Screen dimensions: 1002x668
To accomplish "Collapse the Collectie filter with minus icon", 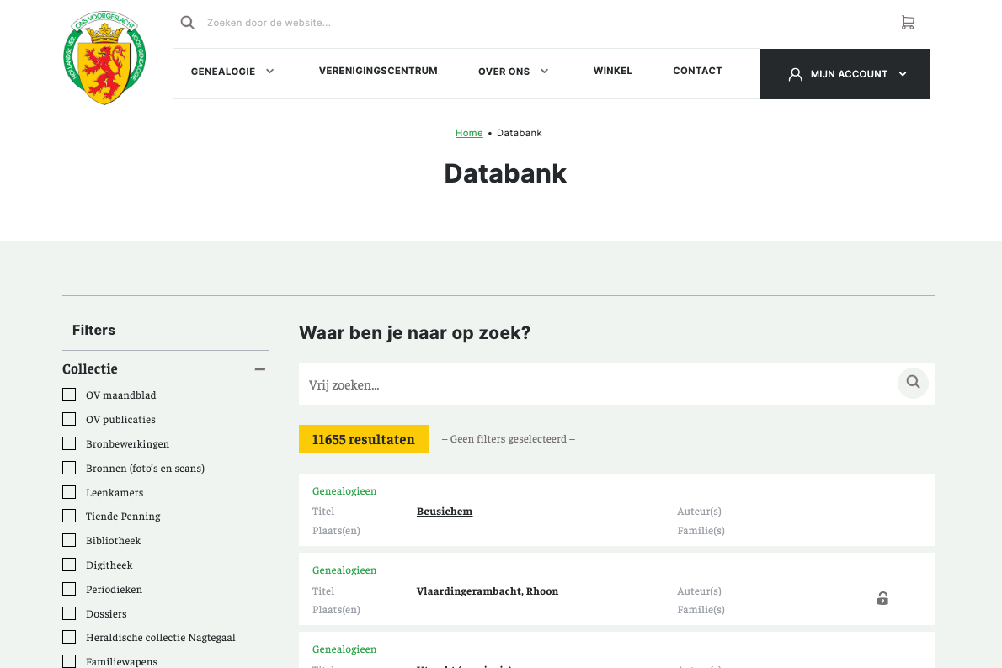I will tap(260, 369).
